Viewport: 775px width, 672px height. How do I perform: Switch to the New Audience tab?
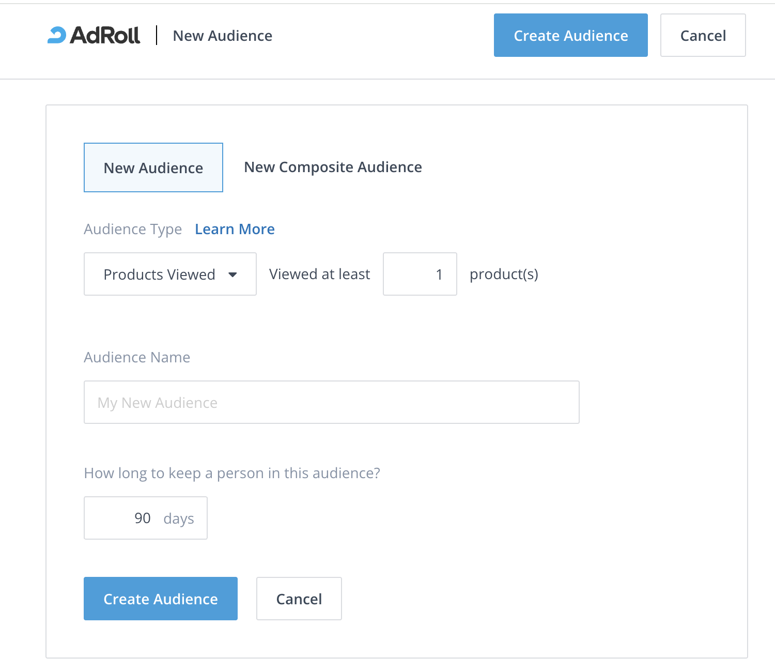click(153, 168)
